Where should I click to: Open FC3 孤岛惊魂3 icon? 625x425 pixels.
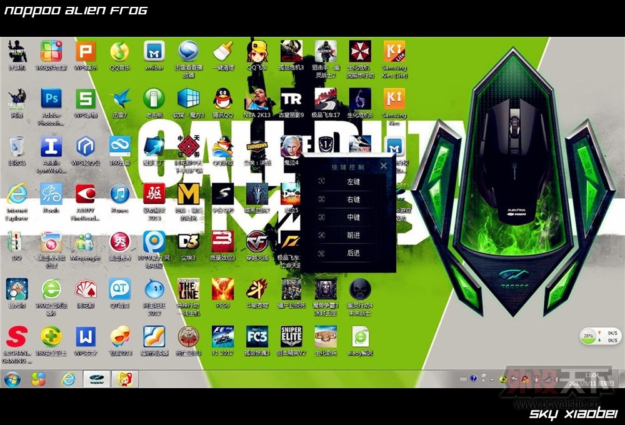(x=257, y=336)
